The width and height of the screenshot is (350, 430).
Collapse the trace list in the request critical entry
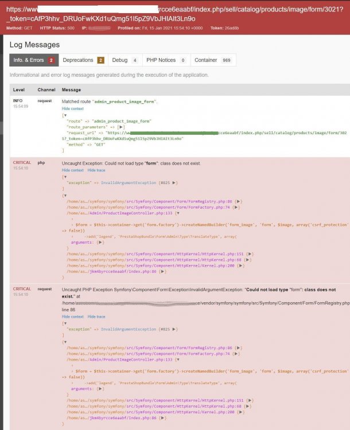pos(65,342)
